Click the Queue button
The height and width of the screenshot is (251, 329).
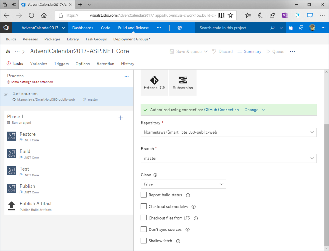[275, 52]
